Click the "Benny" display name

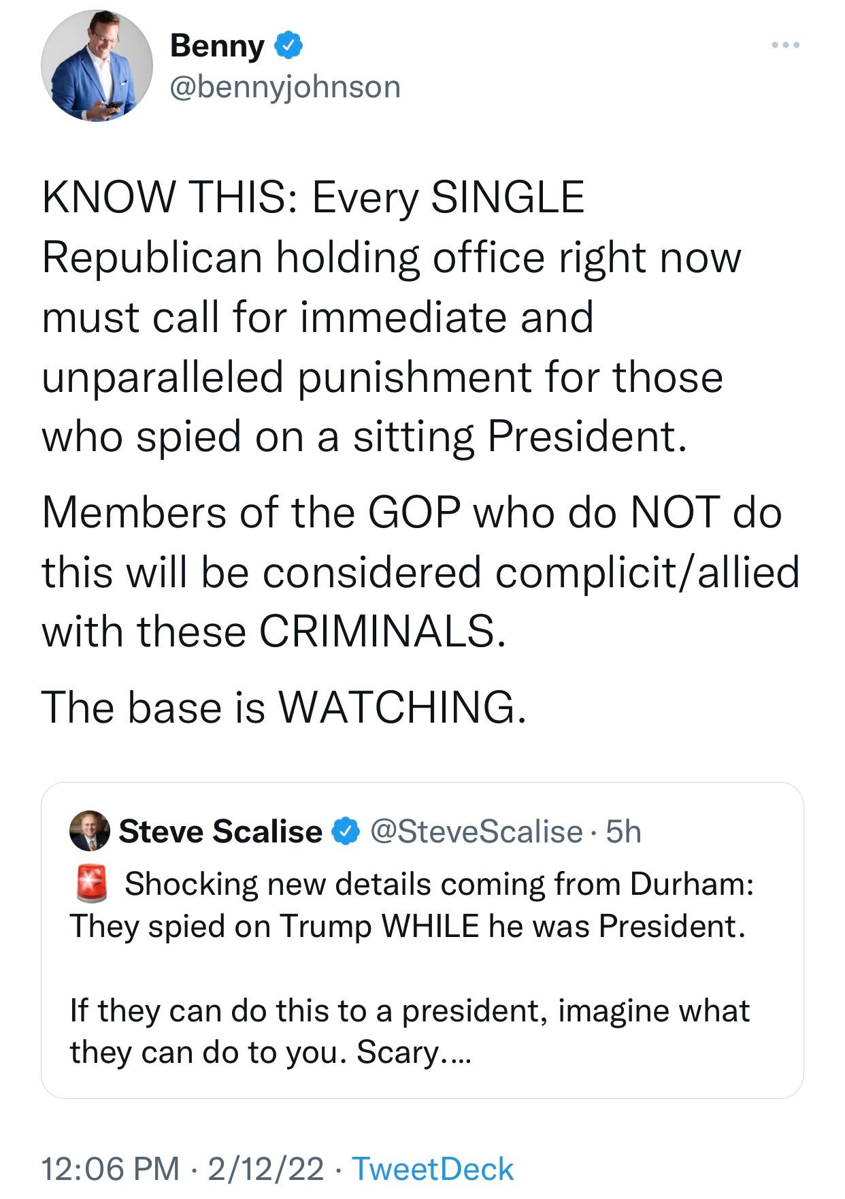pyautogui.click(x=217, y=46)
